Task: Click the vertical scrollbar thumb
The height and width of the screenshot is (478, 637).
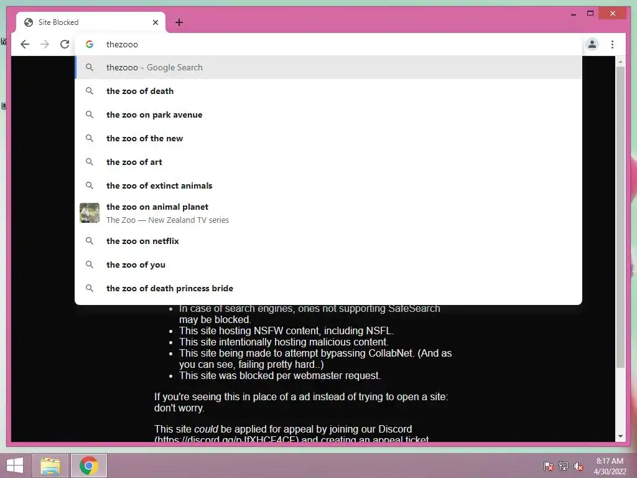Action: click(x=620, y=217)
